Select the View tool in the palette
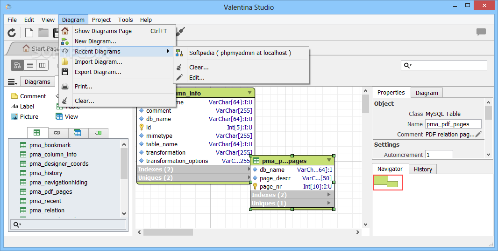Screen dimensions: 498x251 pos(67,116)
